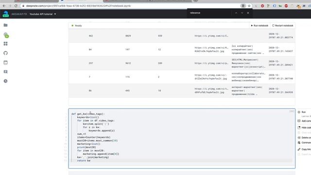The image size is (311, 175).
Task: Choose Hide code in cell menu
Action: coord(304,127)
